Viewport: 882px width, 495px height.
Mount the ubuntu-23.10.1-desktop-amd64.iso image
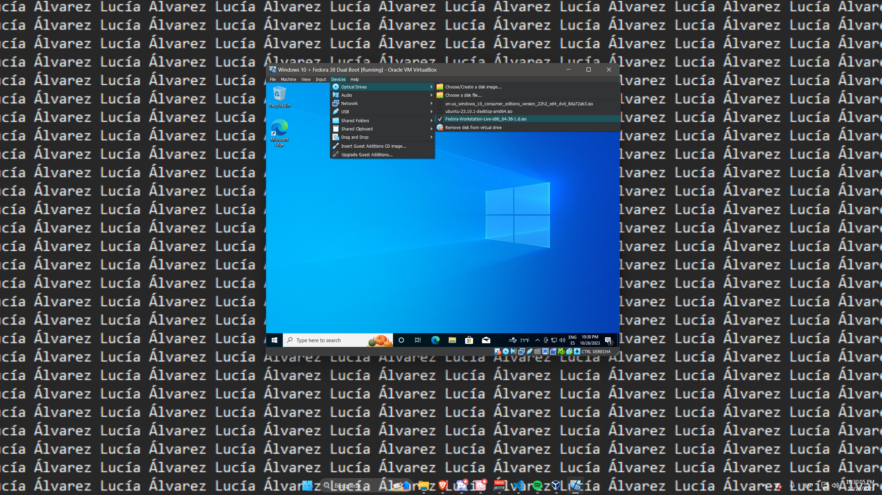tap(478, 111)
